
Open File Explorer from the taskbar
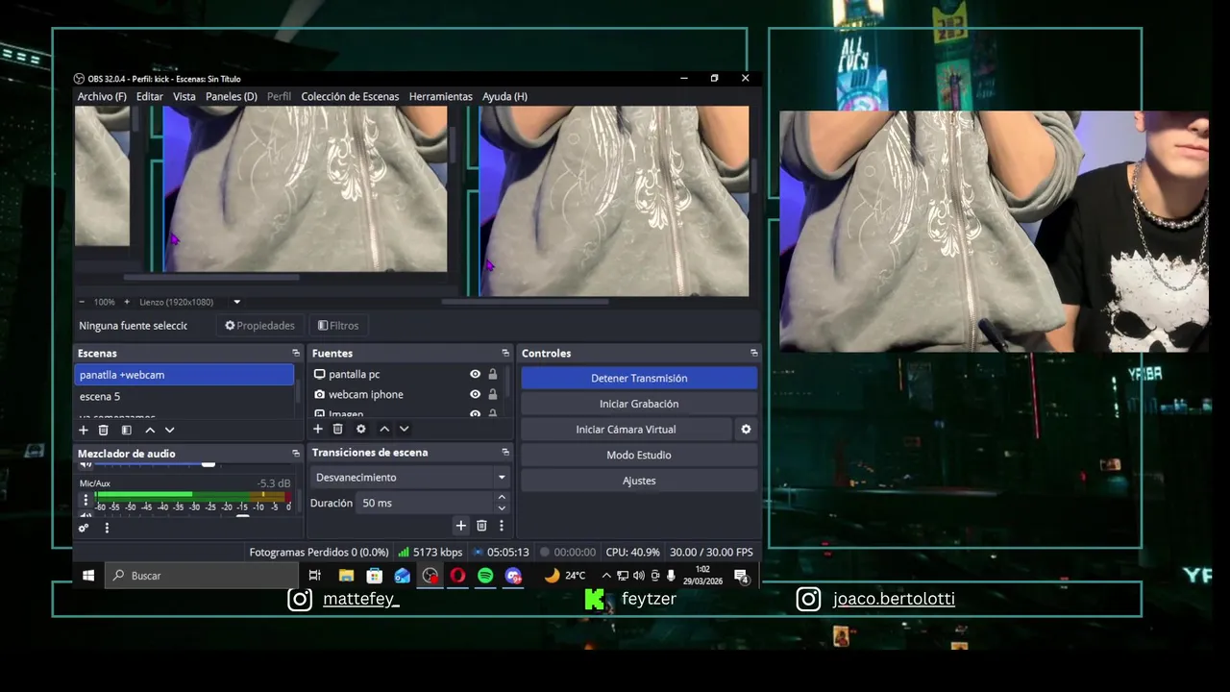[346, 576]
